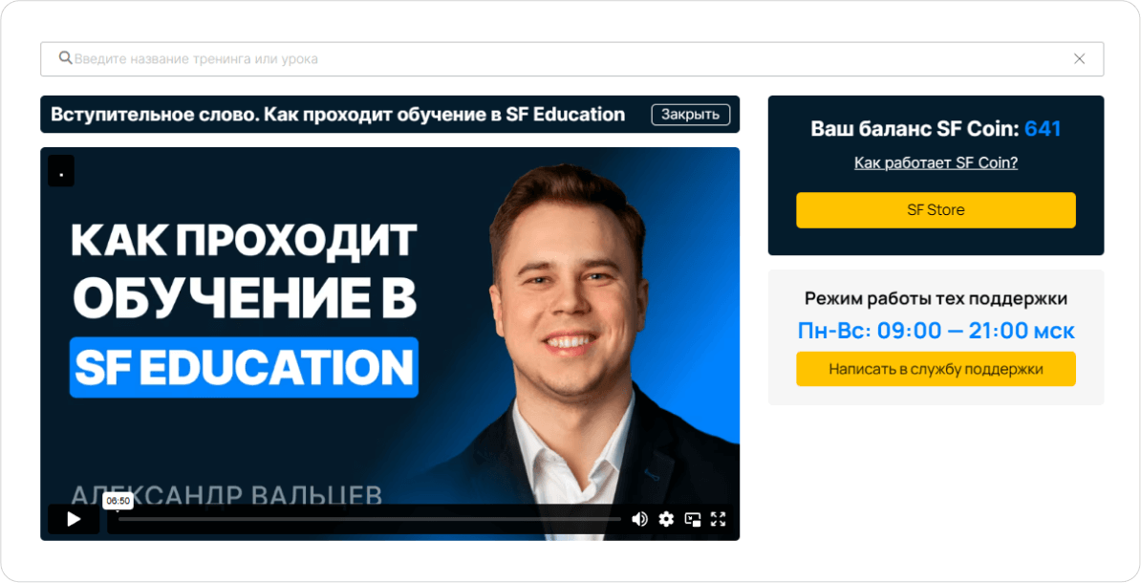Click the support hours Пн-Вс 09:00 — 21:00 мск
Viewport: 1141px width, 583px height.
pyautogui.click(x=936, y=331)
